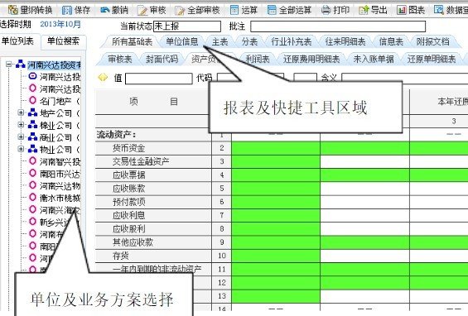468x316 pixels.
Task: Open the 主表 tab
Action: 220,41
